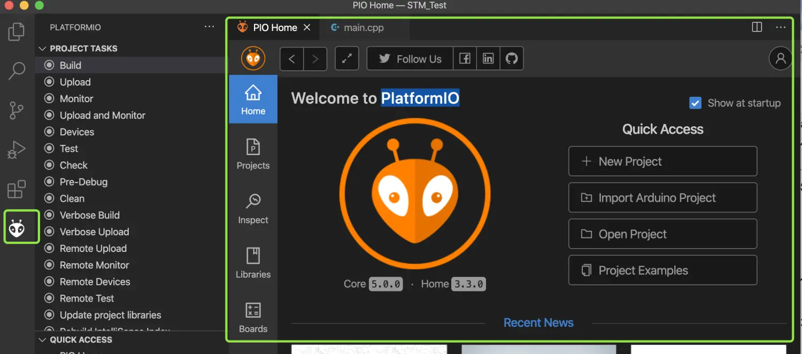Image resolution: width=802 pixels, height=354 pixels.
Task: Open the PlatformIO LinkedIn page
Action: pos(488,59)
